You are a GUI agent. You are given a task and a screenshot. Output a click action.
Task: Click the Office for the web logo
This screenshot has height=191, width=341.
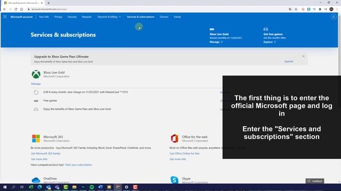174,138
